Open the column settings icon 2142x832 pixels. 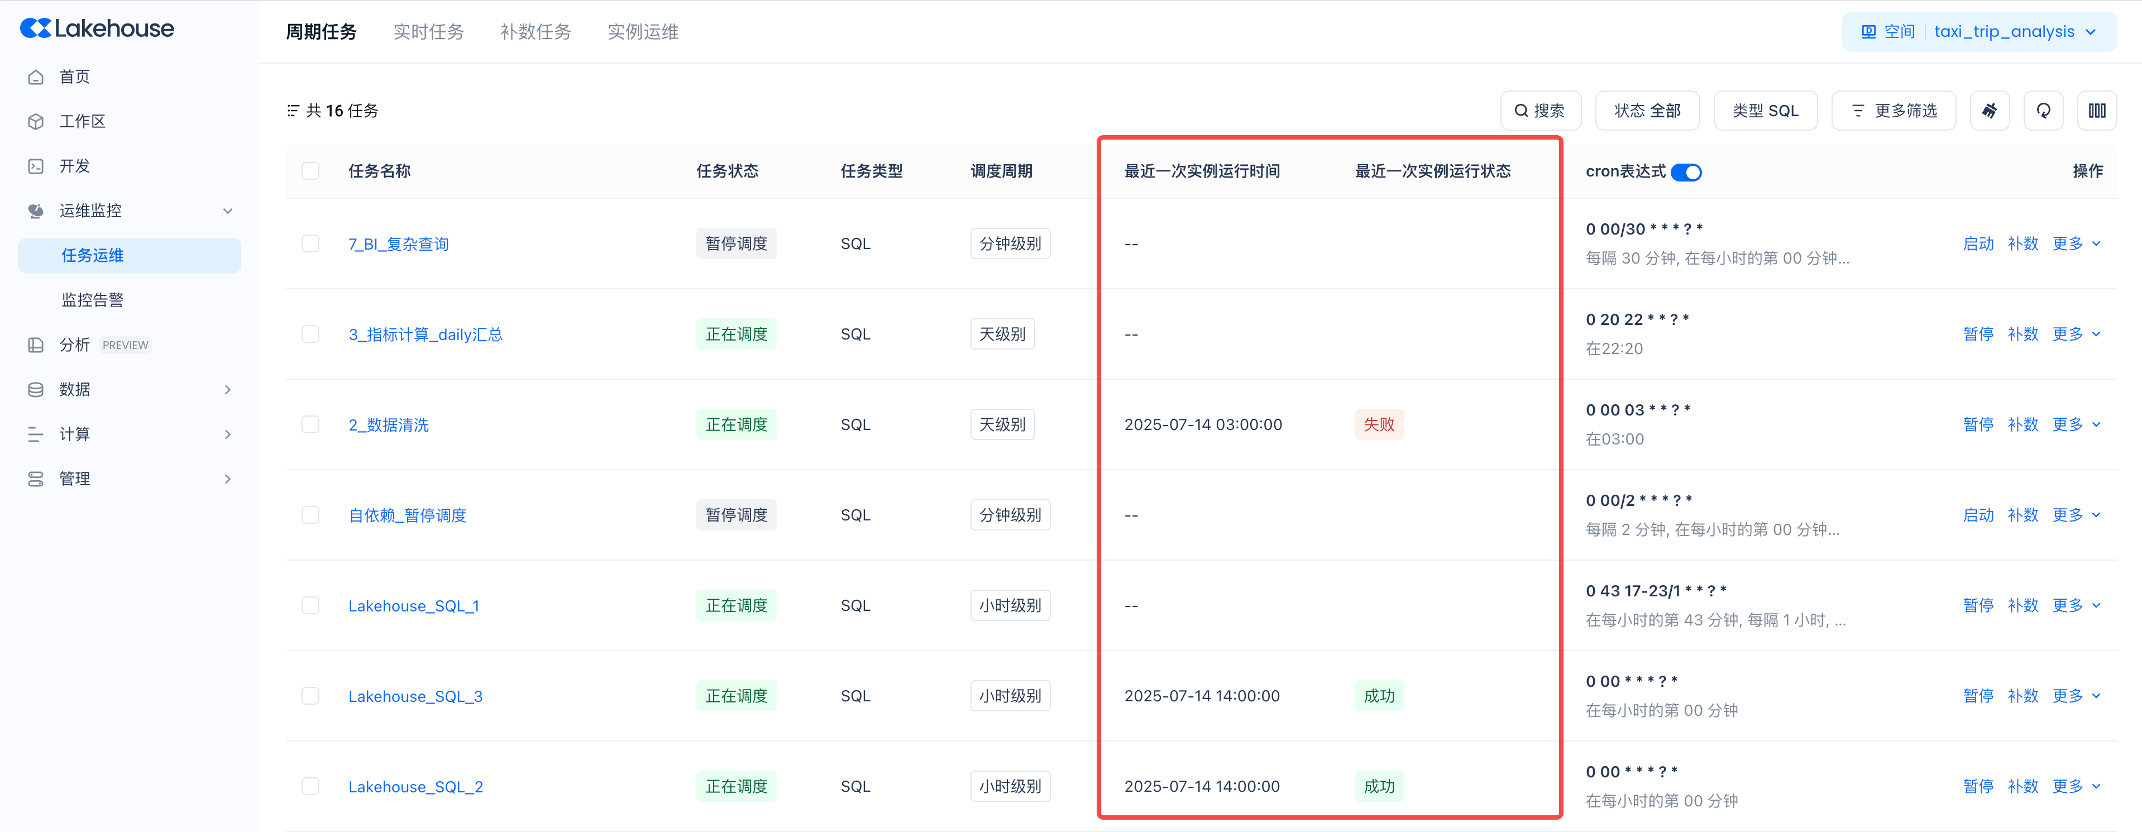[2096, 111]
